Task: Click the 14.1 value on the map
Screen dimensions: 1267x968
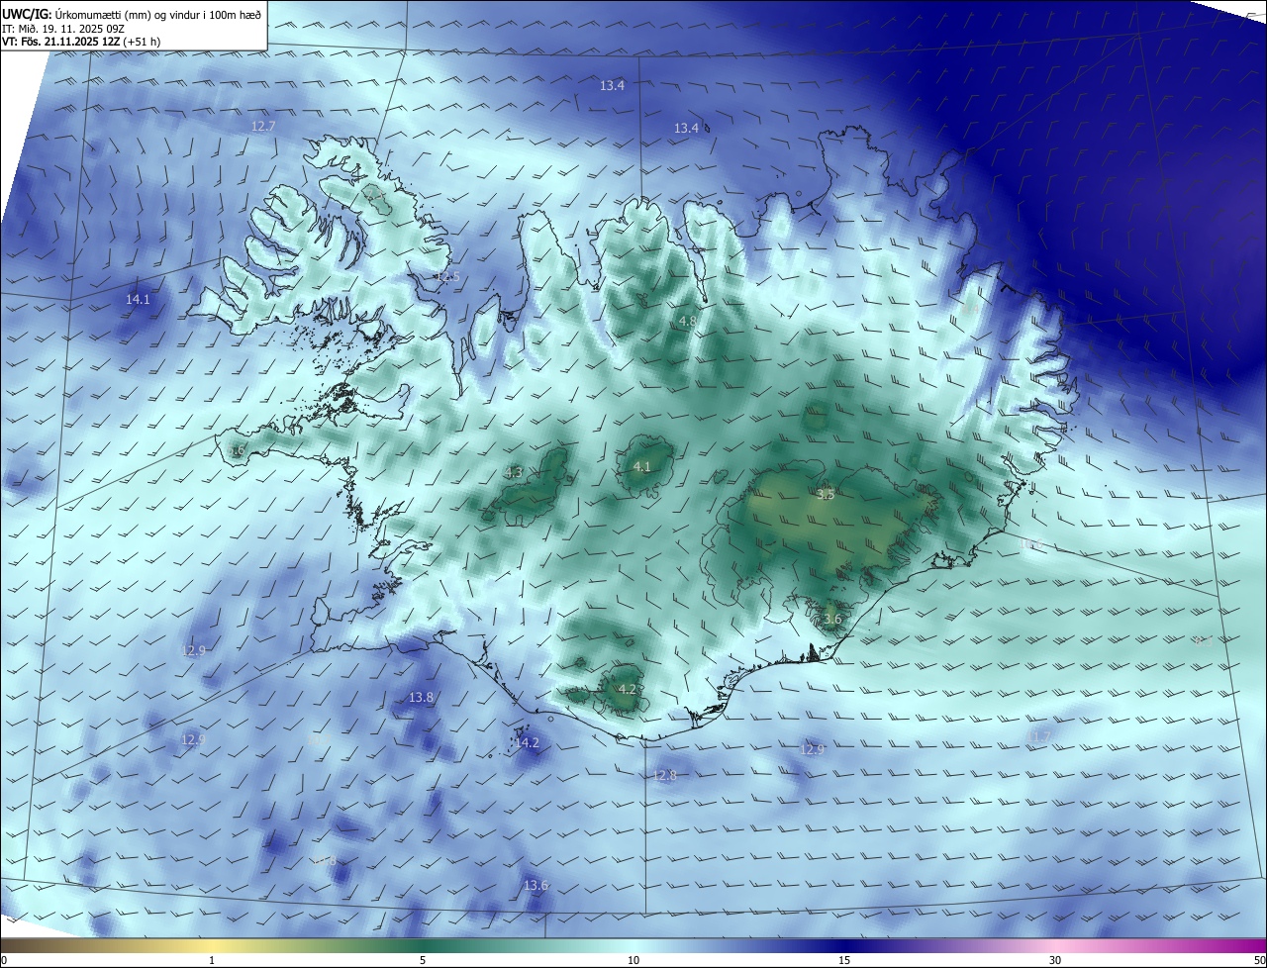Action: [138, 300]
